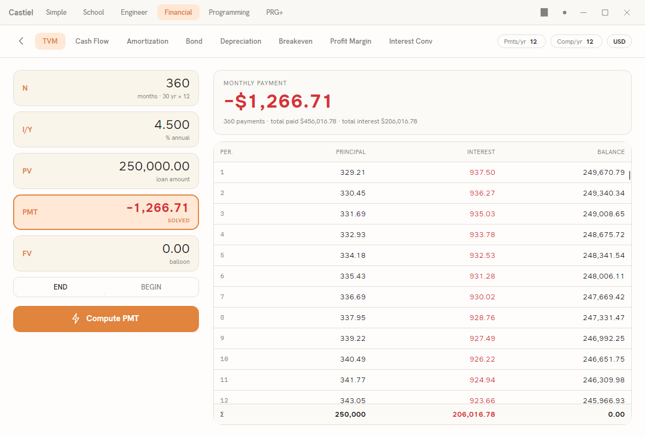Click the amortization table scrollbar thumb
This screenshot has height=437, width=645.
(x=629, y=175)
